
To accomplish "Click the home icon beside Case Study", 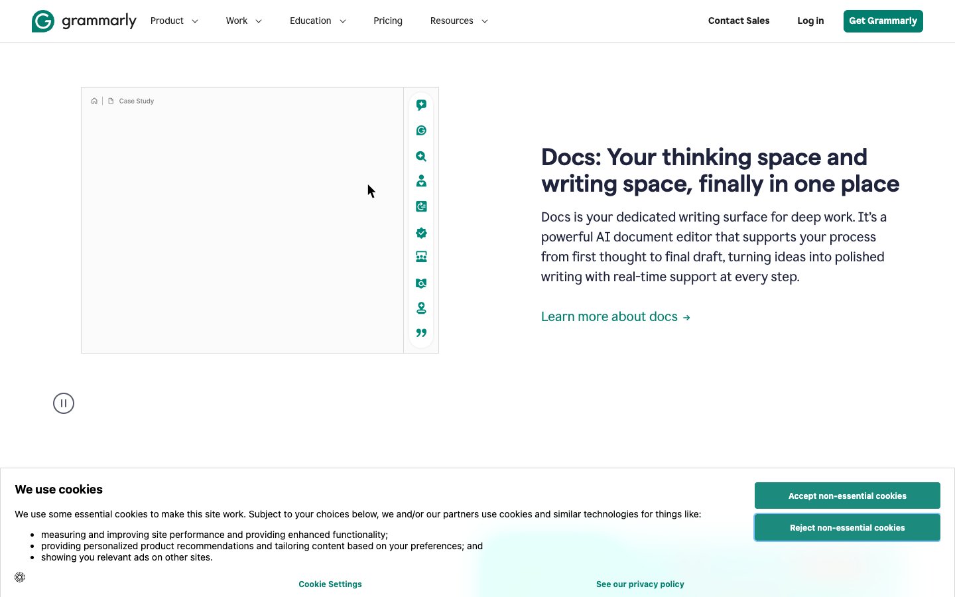I will click(x=94, y=101).
